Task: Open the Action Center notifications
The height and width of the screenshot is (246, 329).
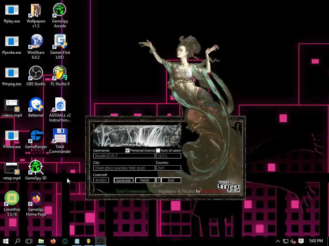Action: click(301, 241)
